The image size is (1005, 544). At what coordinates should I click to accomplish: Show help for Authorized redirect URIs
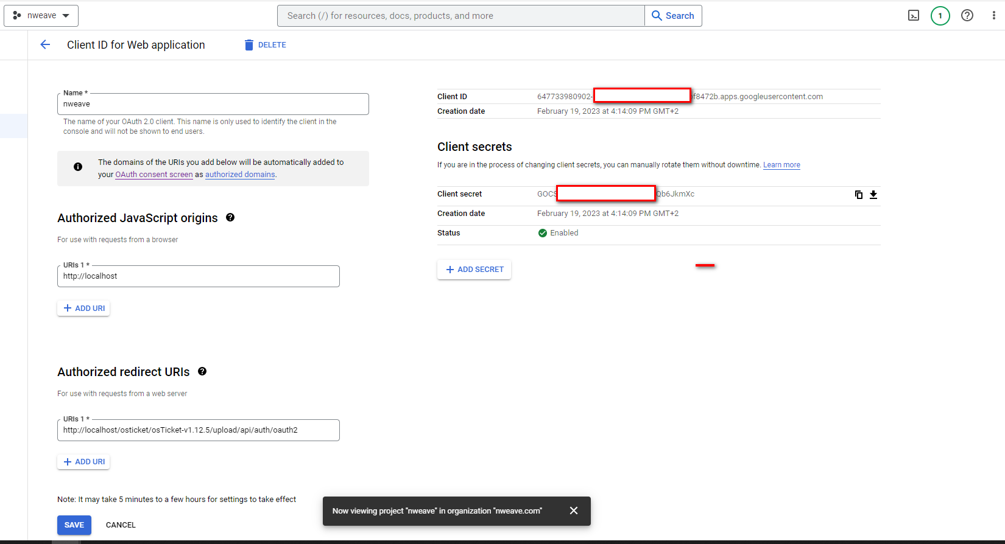point(202,371)
